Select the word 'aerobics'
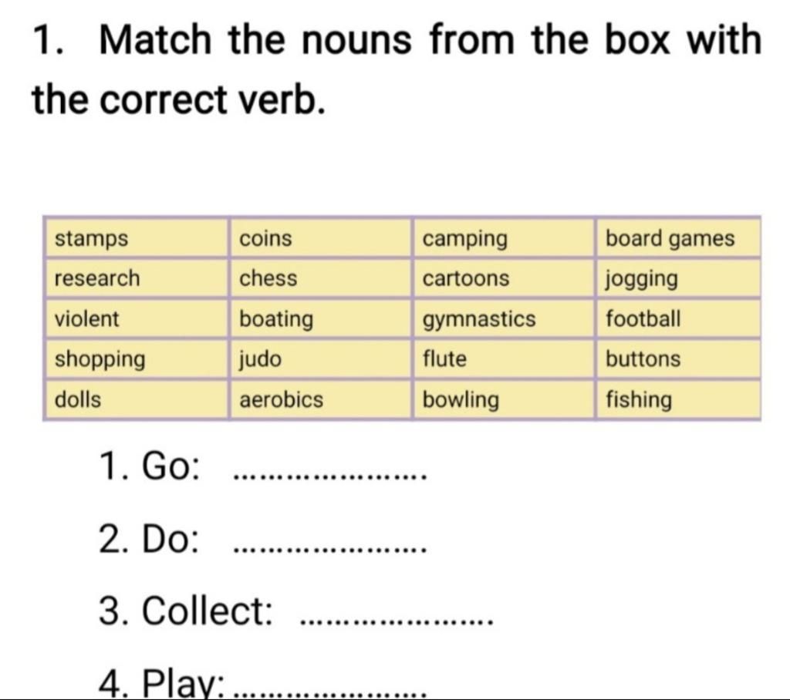Screen dimensions: 790x700 281,399
